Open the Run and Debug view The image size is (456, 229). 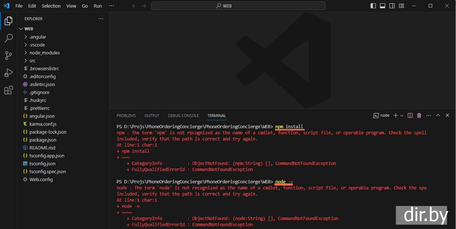(x=9, y=73)
